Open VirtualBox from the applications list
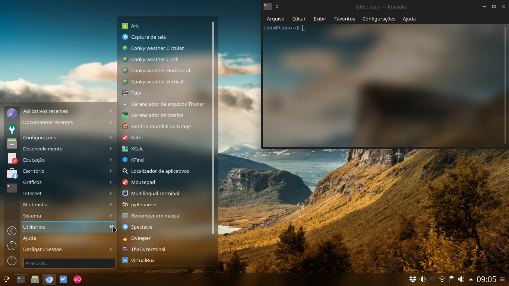Viewport: 509px width, 286px height. tap(142, 260)
